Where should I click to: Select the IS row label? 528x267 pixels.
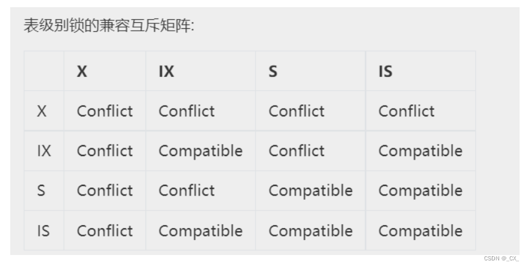point(43,230)
